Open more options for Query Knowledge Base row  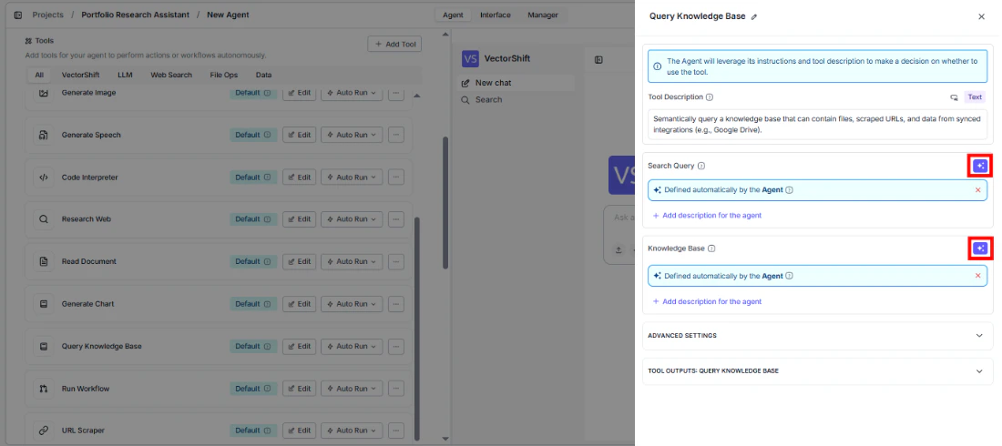[396, 346]
